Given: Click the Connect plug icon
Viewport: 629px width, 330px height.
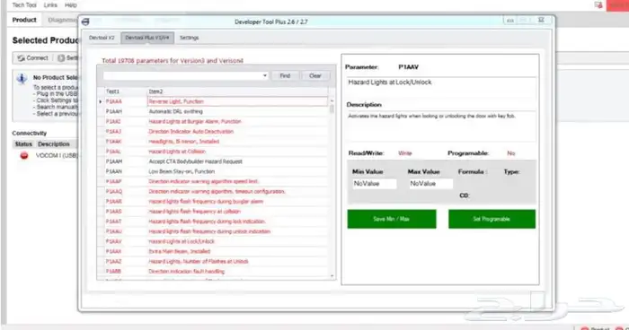Looking at the screenshot, I should tap(21, 58).
